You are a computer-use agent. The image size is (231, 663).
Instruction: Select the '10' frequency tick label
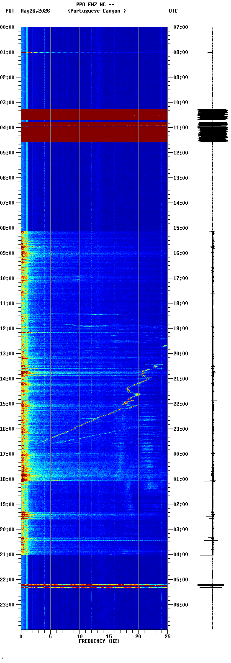80,637
